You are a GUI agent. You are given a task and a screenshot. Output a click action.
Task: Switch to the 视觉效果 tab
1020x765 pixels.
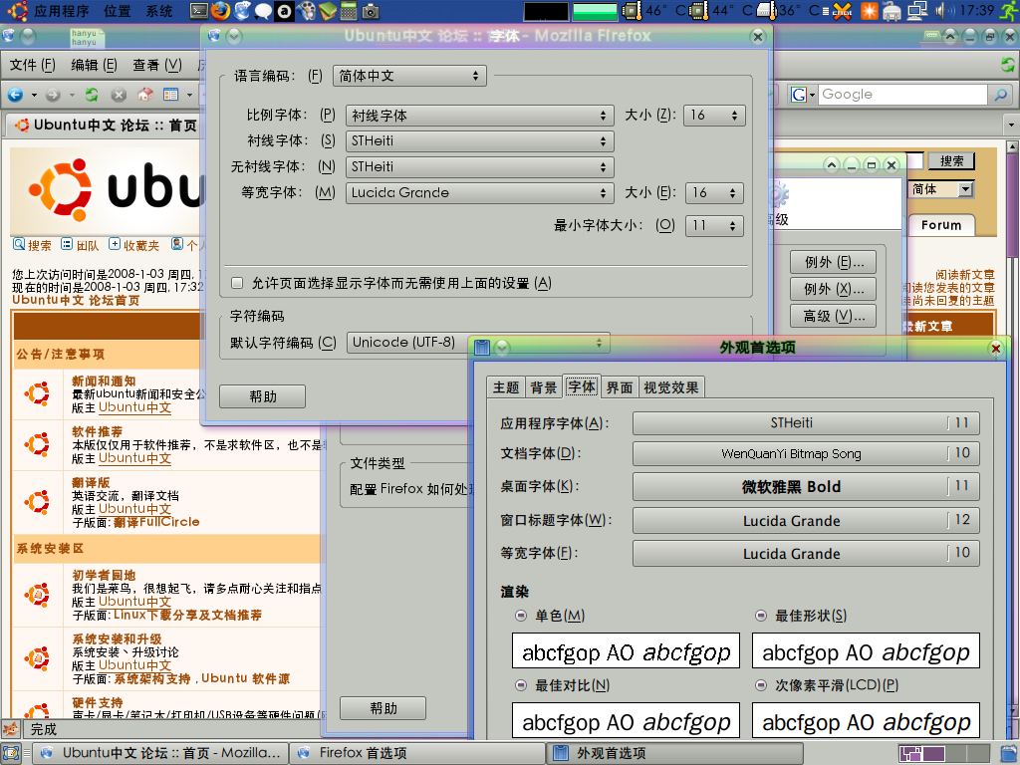click(671, 387)
